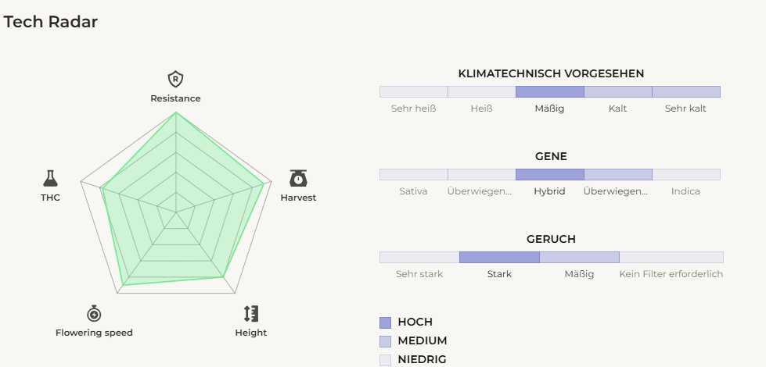Click the Tech Radar heading
The height and width of the screenshot is (367, 766).
(51, 22)
